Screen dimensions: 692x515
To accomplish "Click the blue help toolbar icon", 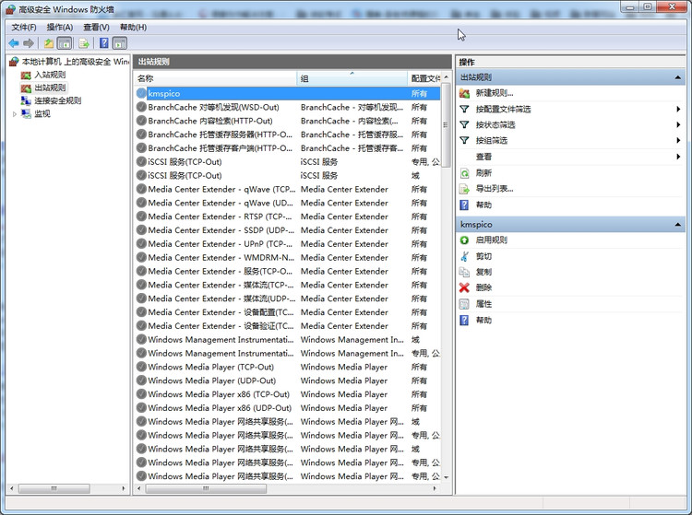I will 103,43.
